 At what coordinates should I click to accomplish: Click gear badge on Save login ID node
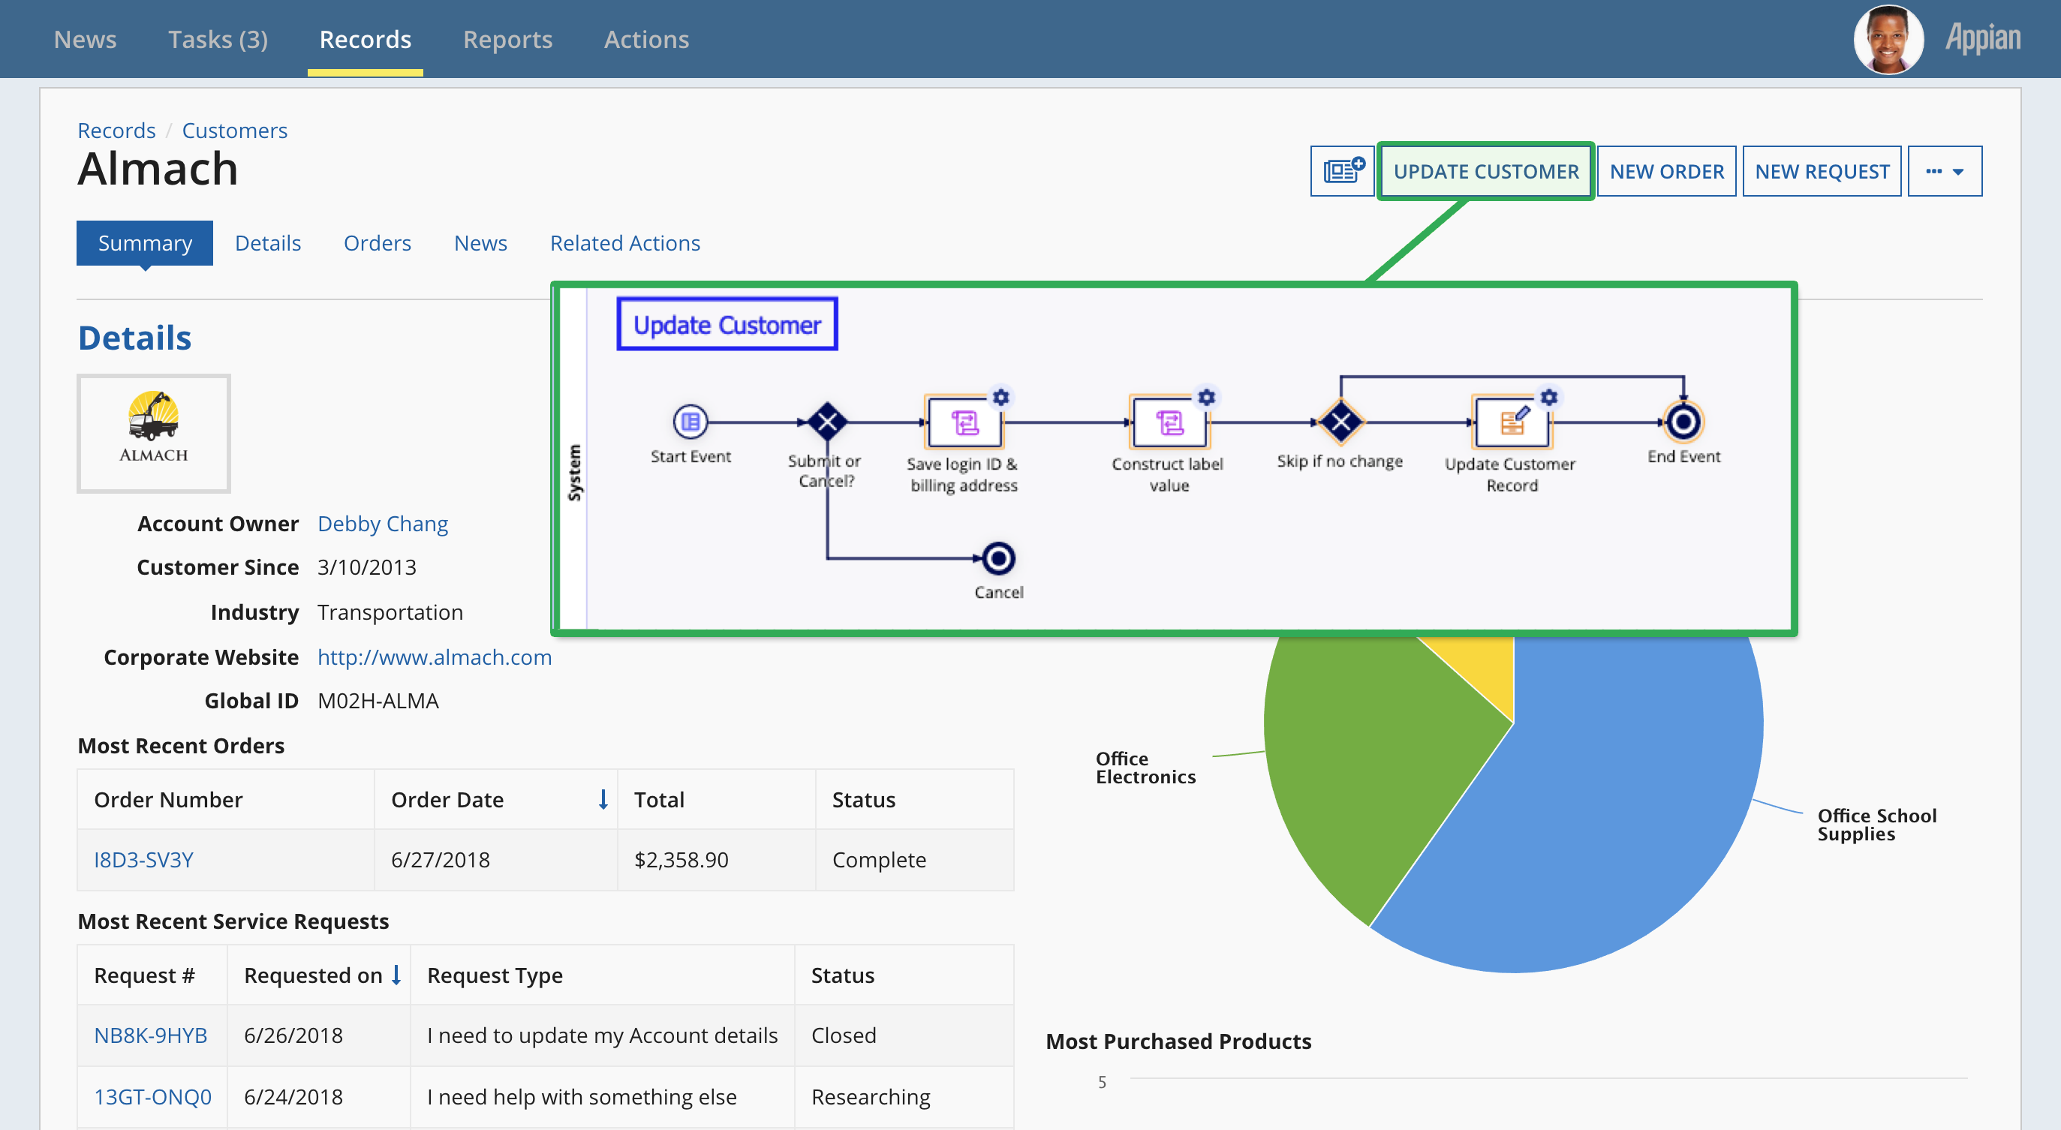(1001, 397)
